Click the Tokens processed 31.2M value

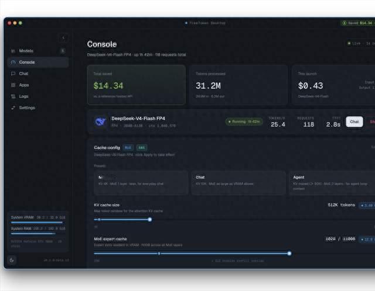(208, 86)
